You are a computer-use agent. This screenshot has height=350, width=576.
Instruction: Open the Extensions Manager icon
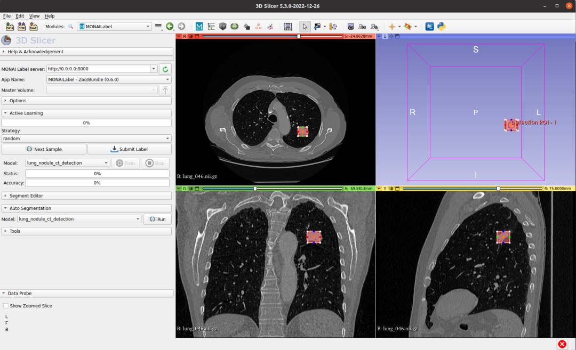(x=429, y=27)
